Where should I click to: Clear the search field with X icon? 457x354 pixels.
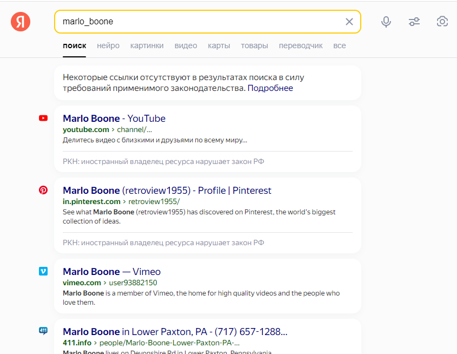click(349, 22)
